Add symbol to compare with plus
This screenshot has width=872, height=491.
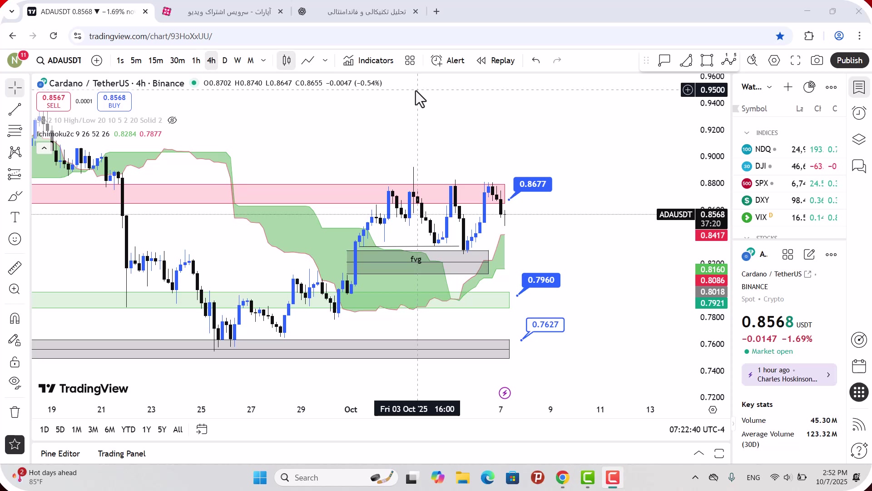[97, 60]
